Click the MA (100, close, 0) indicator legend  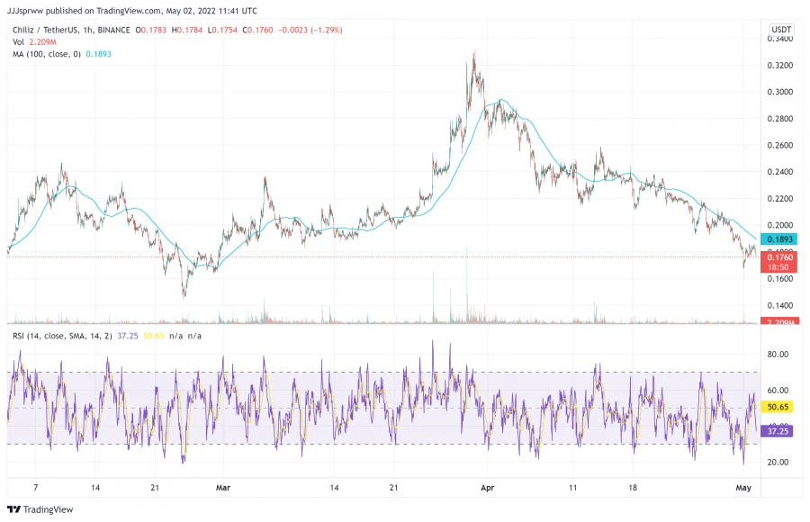click(x=47, y=54)
